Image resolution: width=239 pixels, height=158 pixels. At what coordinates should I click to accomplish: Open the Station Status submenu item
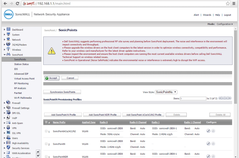[x=21, y=64]
